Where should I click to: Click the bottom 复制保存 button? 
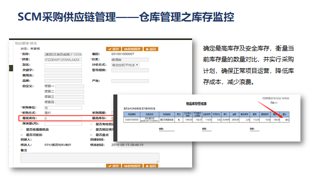point(132,165)
